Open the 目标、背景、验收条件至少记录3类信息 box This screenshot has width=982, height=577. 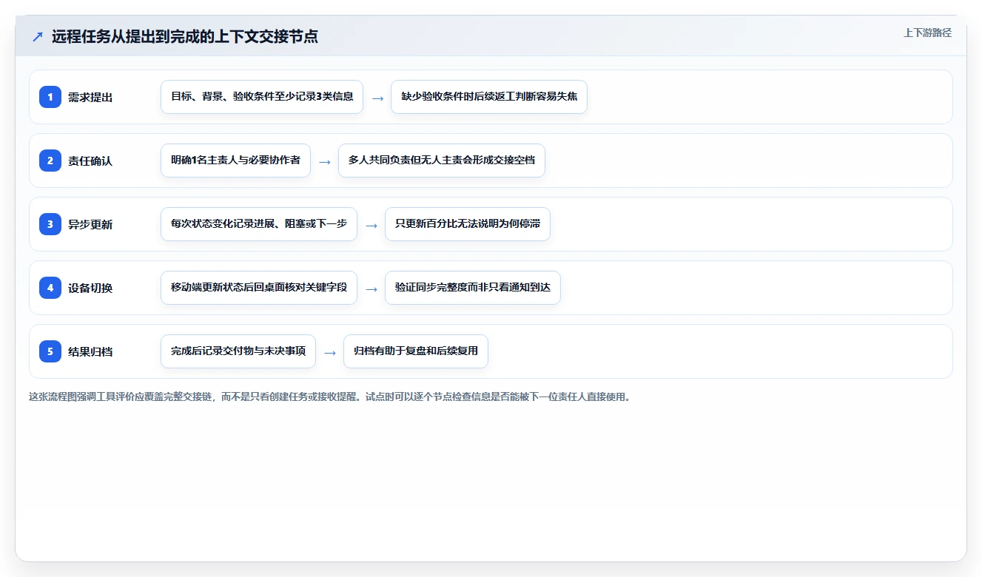click(262, 97)
